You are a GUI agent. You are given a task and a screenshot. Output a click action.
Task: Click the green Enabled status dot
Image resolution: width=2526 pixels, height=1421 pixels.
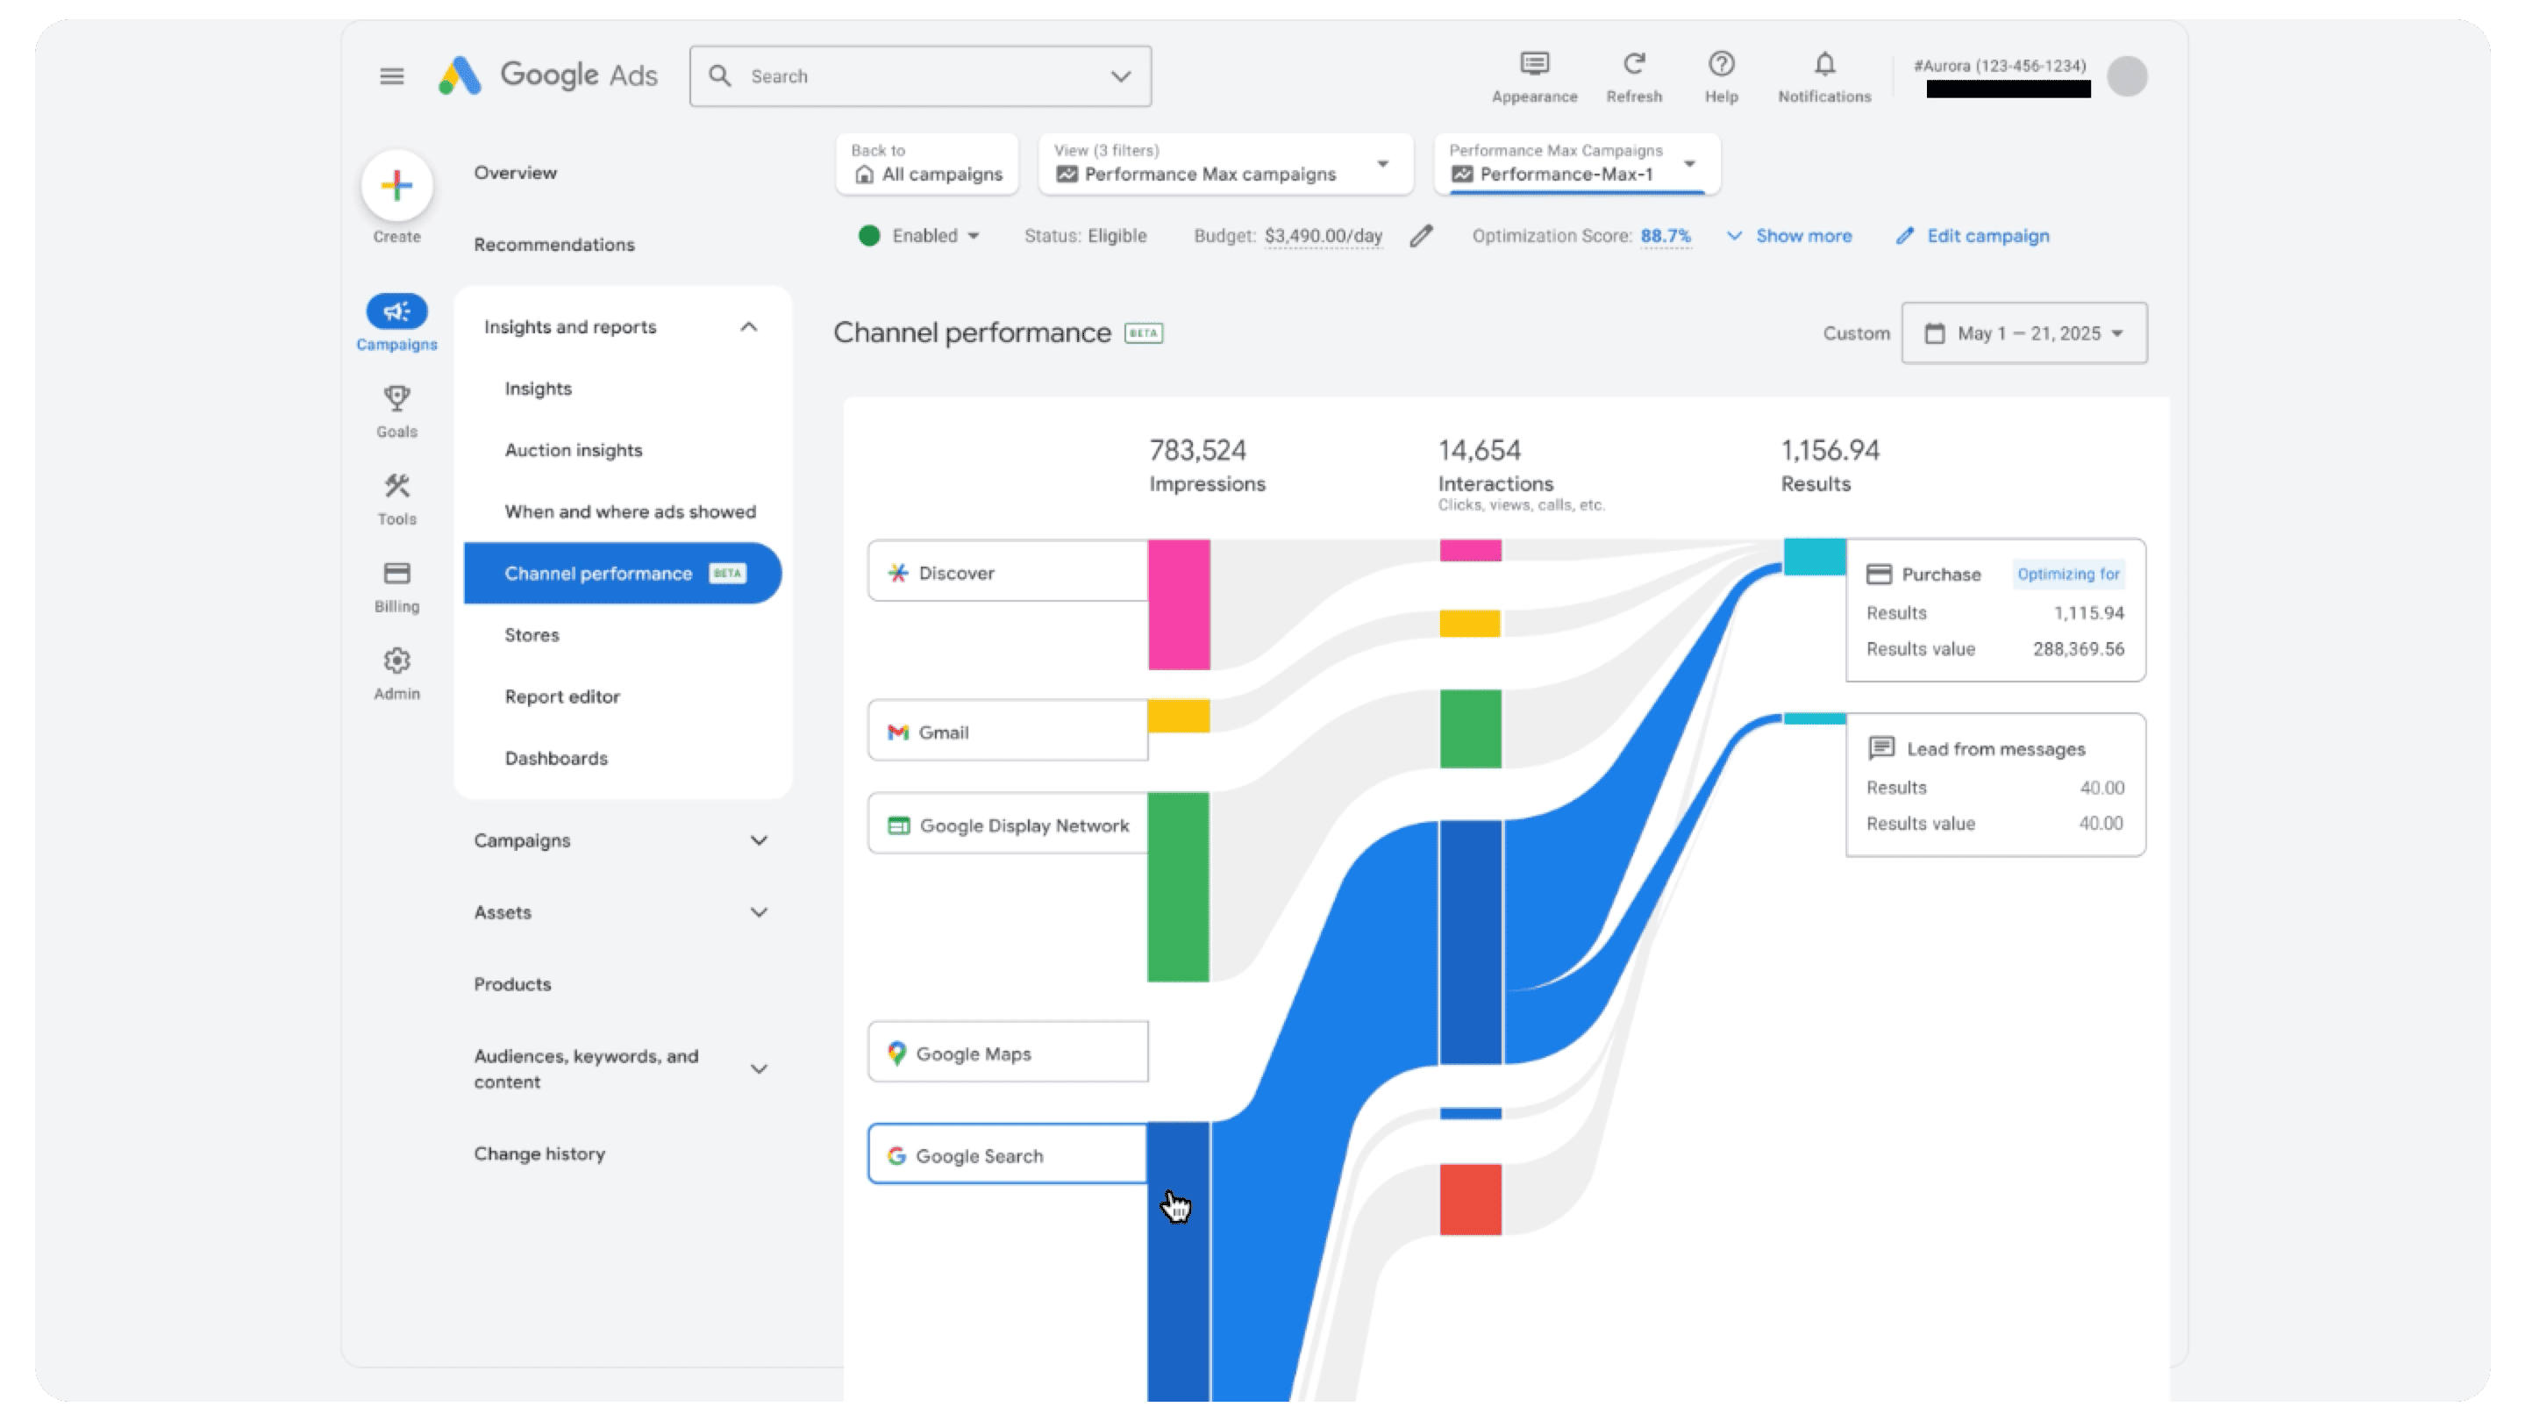[869, 235]
